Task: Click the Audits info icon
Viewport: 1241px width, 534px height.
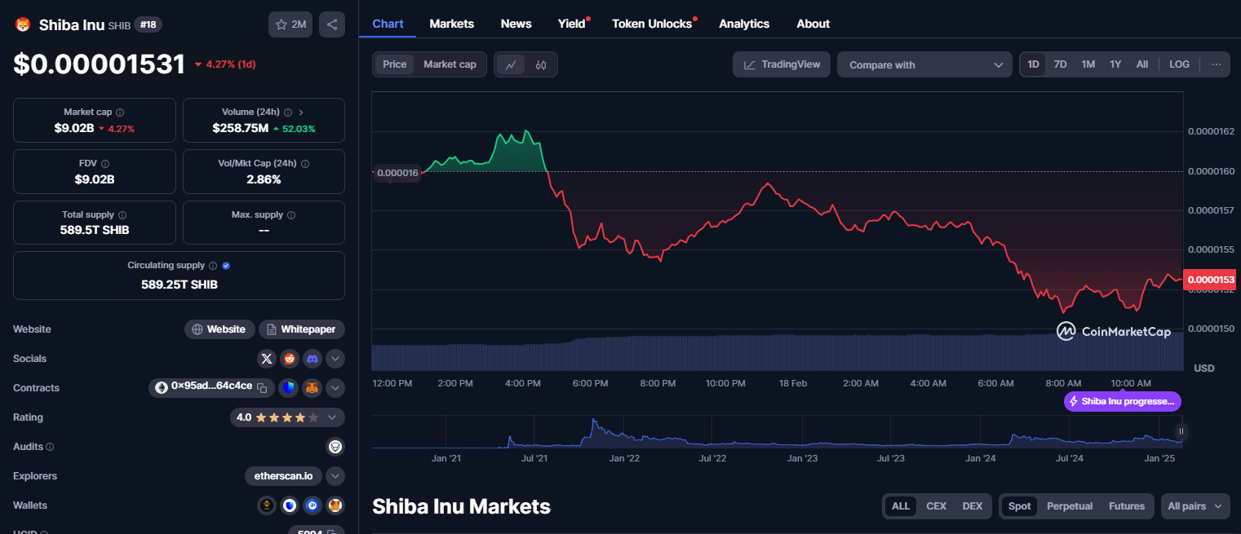Action: pos(50,447)
